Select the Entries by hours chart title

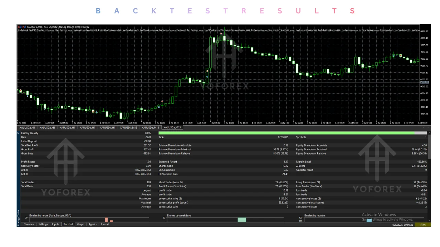pos(50,215)
